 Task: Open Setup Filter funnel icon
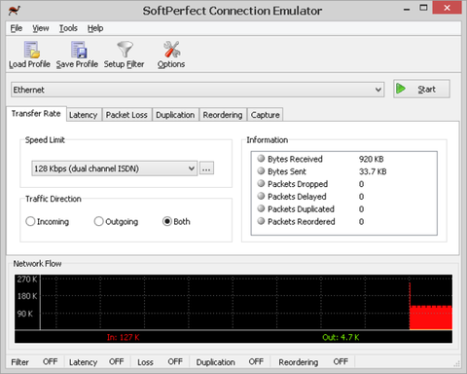point(125,49)
